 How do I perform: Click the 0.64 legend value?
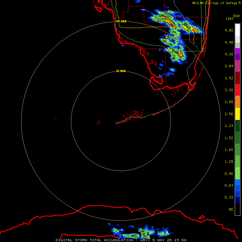(x=229, y=186)
